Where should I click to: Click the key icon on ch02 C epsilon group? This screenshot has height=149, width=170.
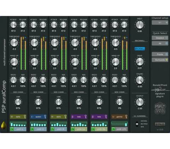point(45,117)
